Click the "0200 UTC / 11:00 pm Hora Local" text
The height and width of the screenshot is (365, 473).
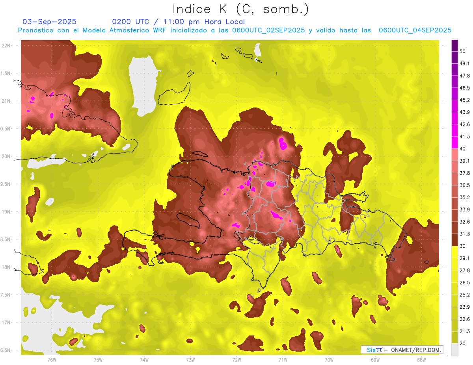[x=178, y=22]
